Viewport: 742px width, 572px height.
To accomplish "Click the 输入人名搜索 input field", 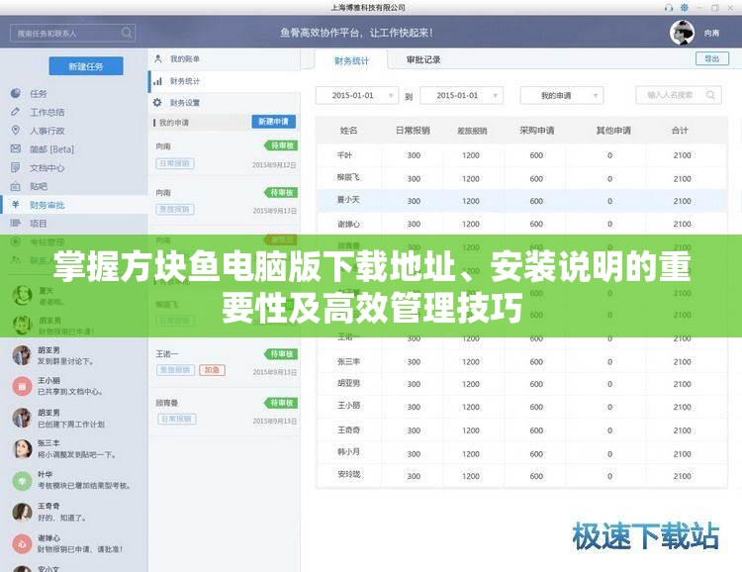I will (x=679, y=95).
